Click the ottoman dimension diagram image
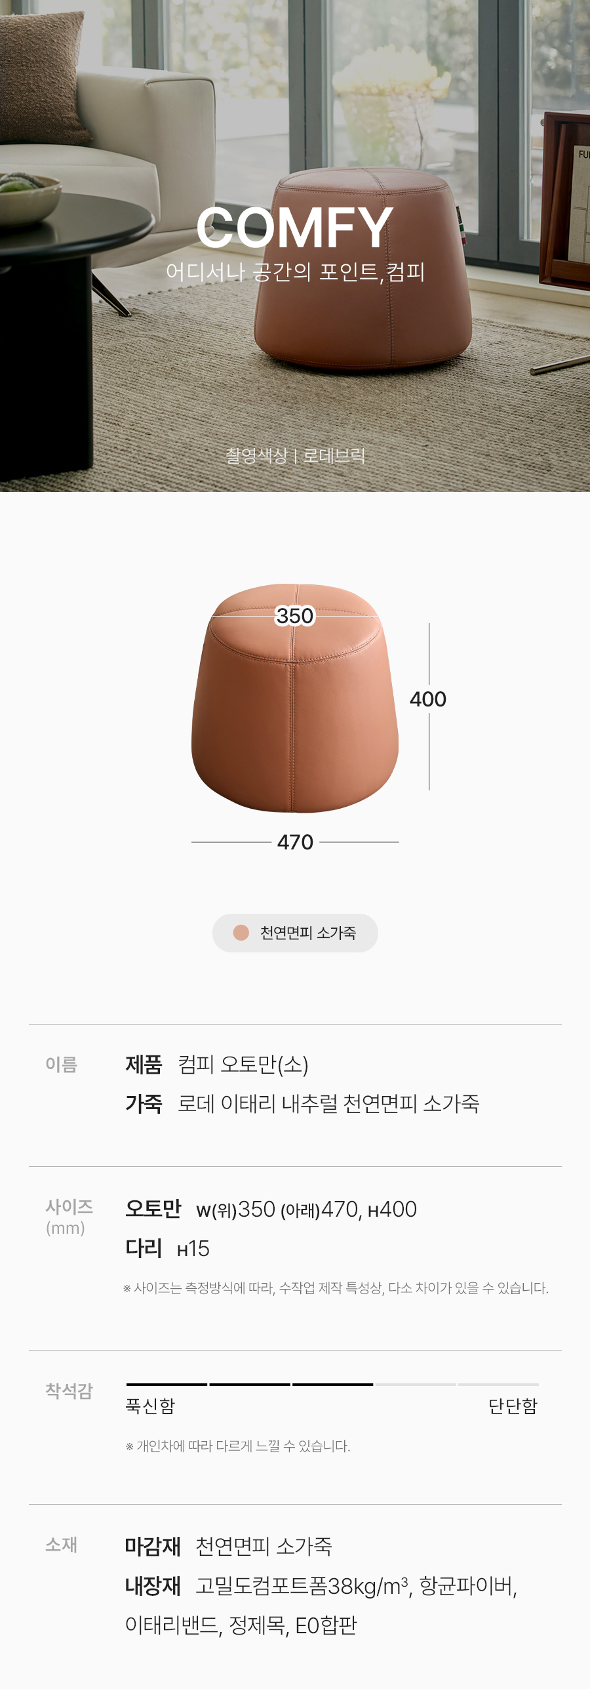 [x=295, y=698]
